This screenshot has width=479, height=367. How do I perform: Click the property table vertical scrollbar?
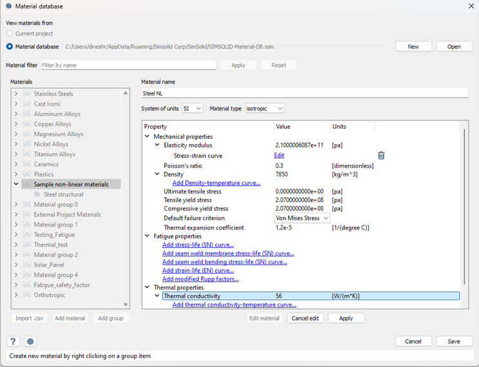point(464,206)
